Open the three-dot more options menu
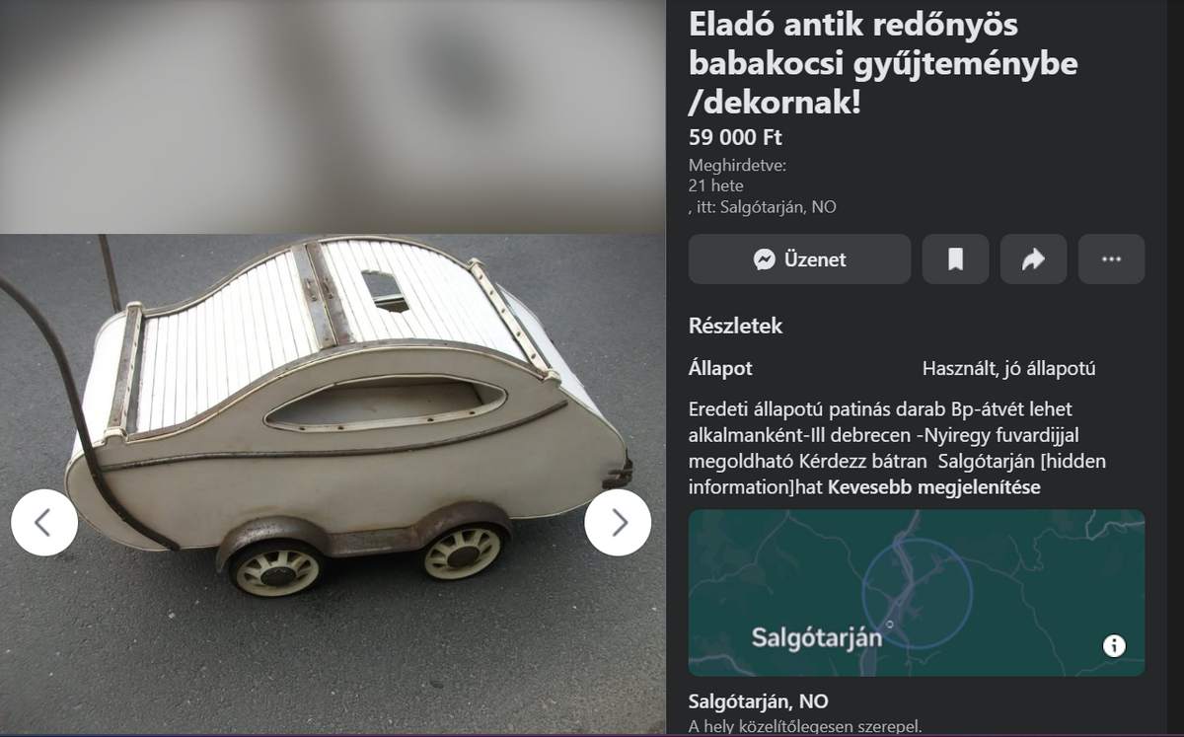The height and width of the screenshot is (737, 1184). 1111,259
